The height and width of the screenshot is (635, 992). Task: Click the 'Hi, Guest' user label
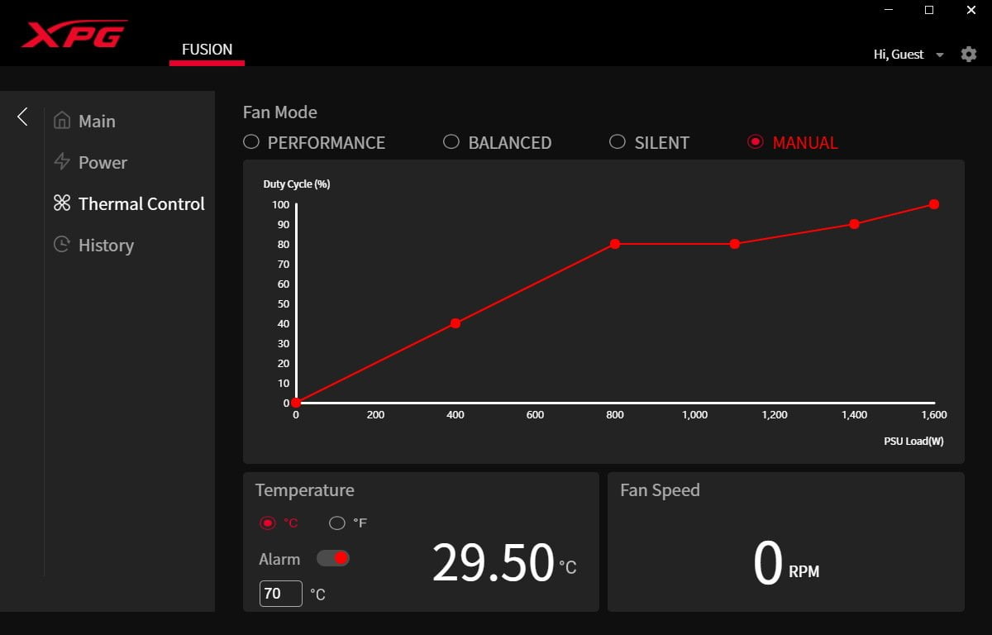pyautogui.click(x=899, y=55)
